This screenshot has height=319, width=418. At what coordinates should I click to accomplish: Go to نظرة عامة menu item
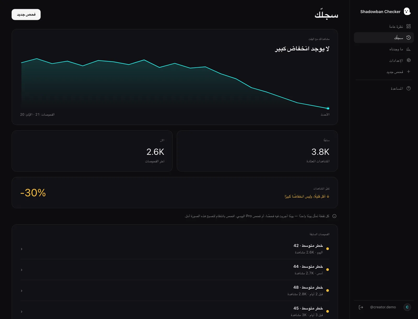tap(384, 26)
